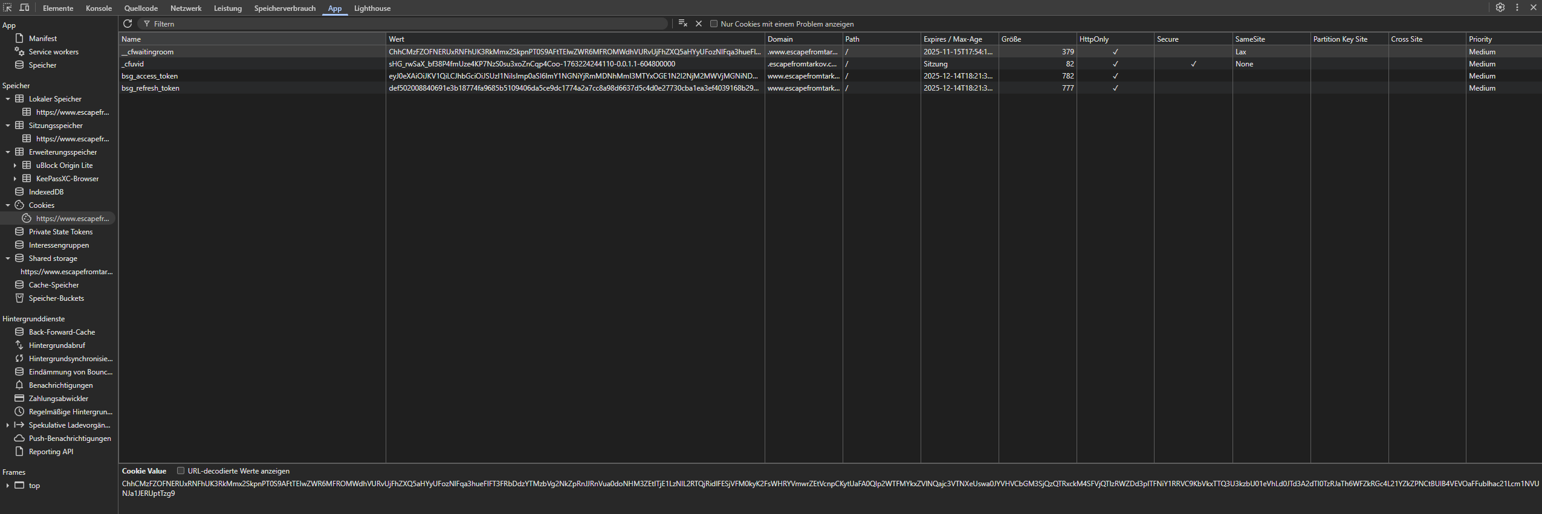This screenshot has height=514, width=1542.
Task: Click the Filtern input field
Action: click(405, 24)
